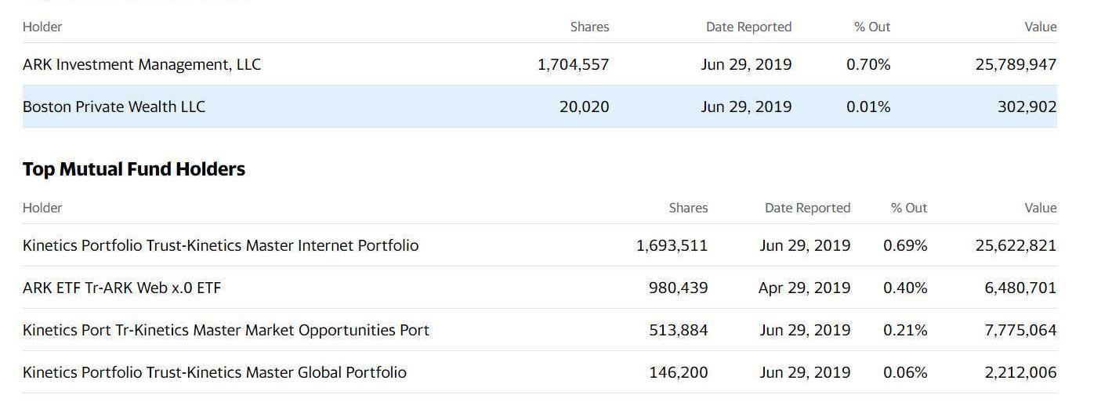1101x413 pixels.
Task: Click the 980,439 shares cell
Action: [678, 288]
